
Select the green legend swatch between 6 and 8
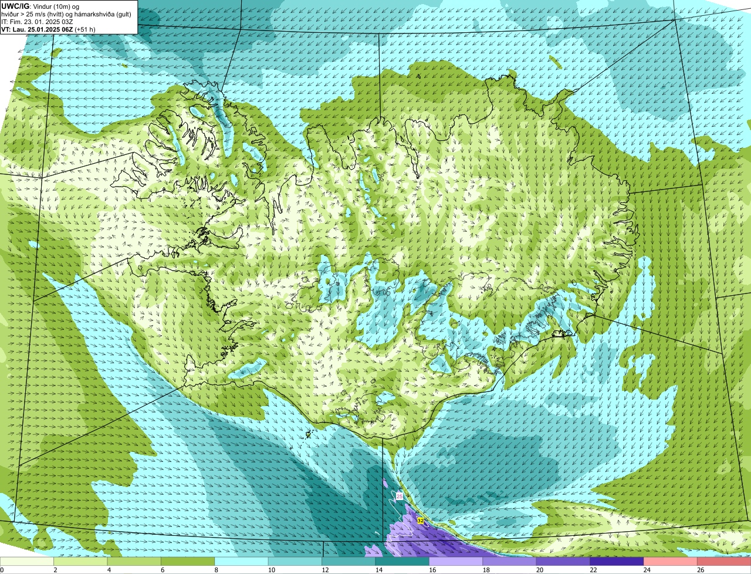click(188, 561)
